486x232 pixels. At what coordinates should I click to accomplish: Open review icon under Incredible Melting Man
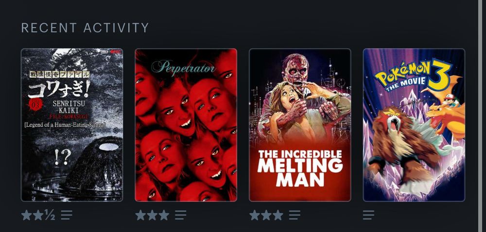coord(295,215)
